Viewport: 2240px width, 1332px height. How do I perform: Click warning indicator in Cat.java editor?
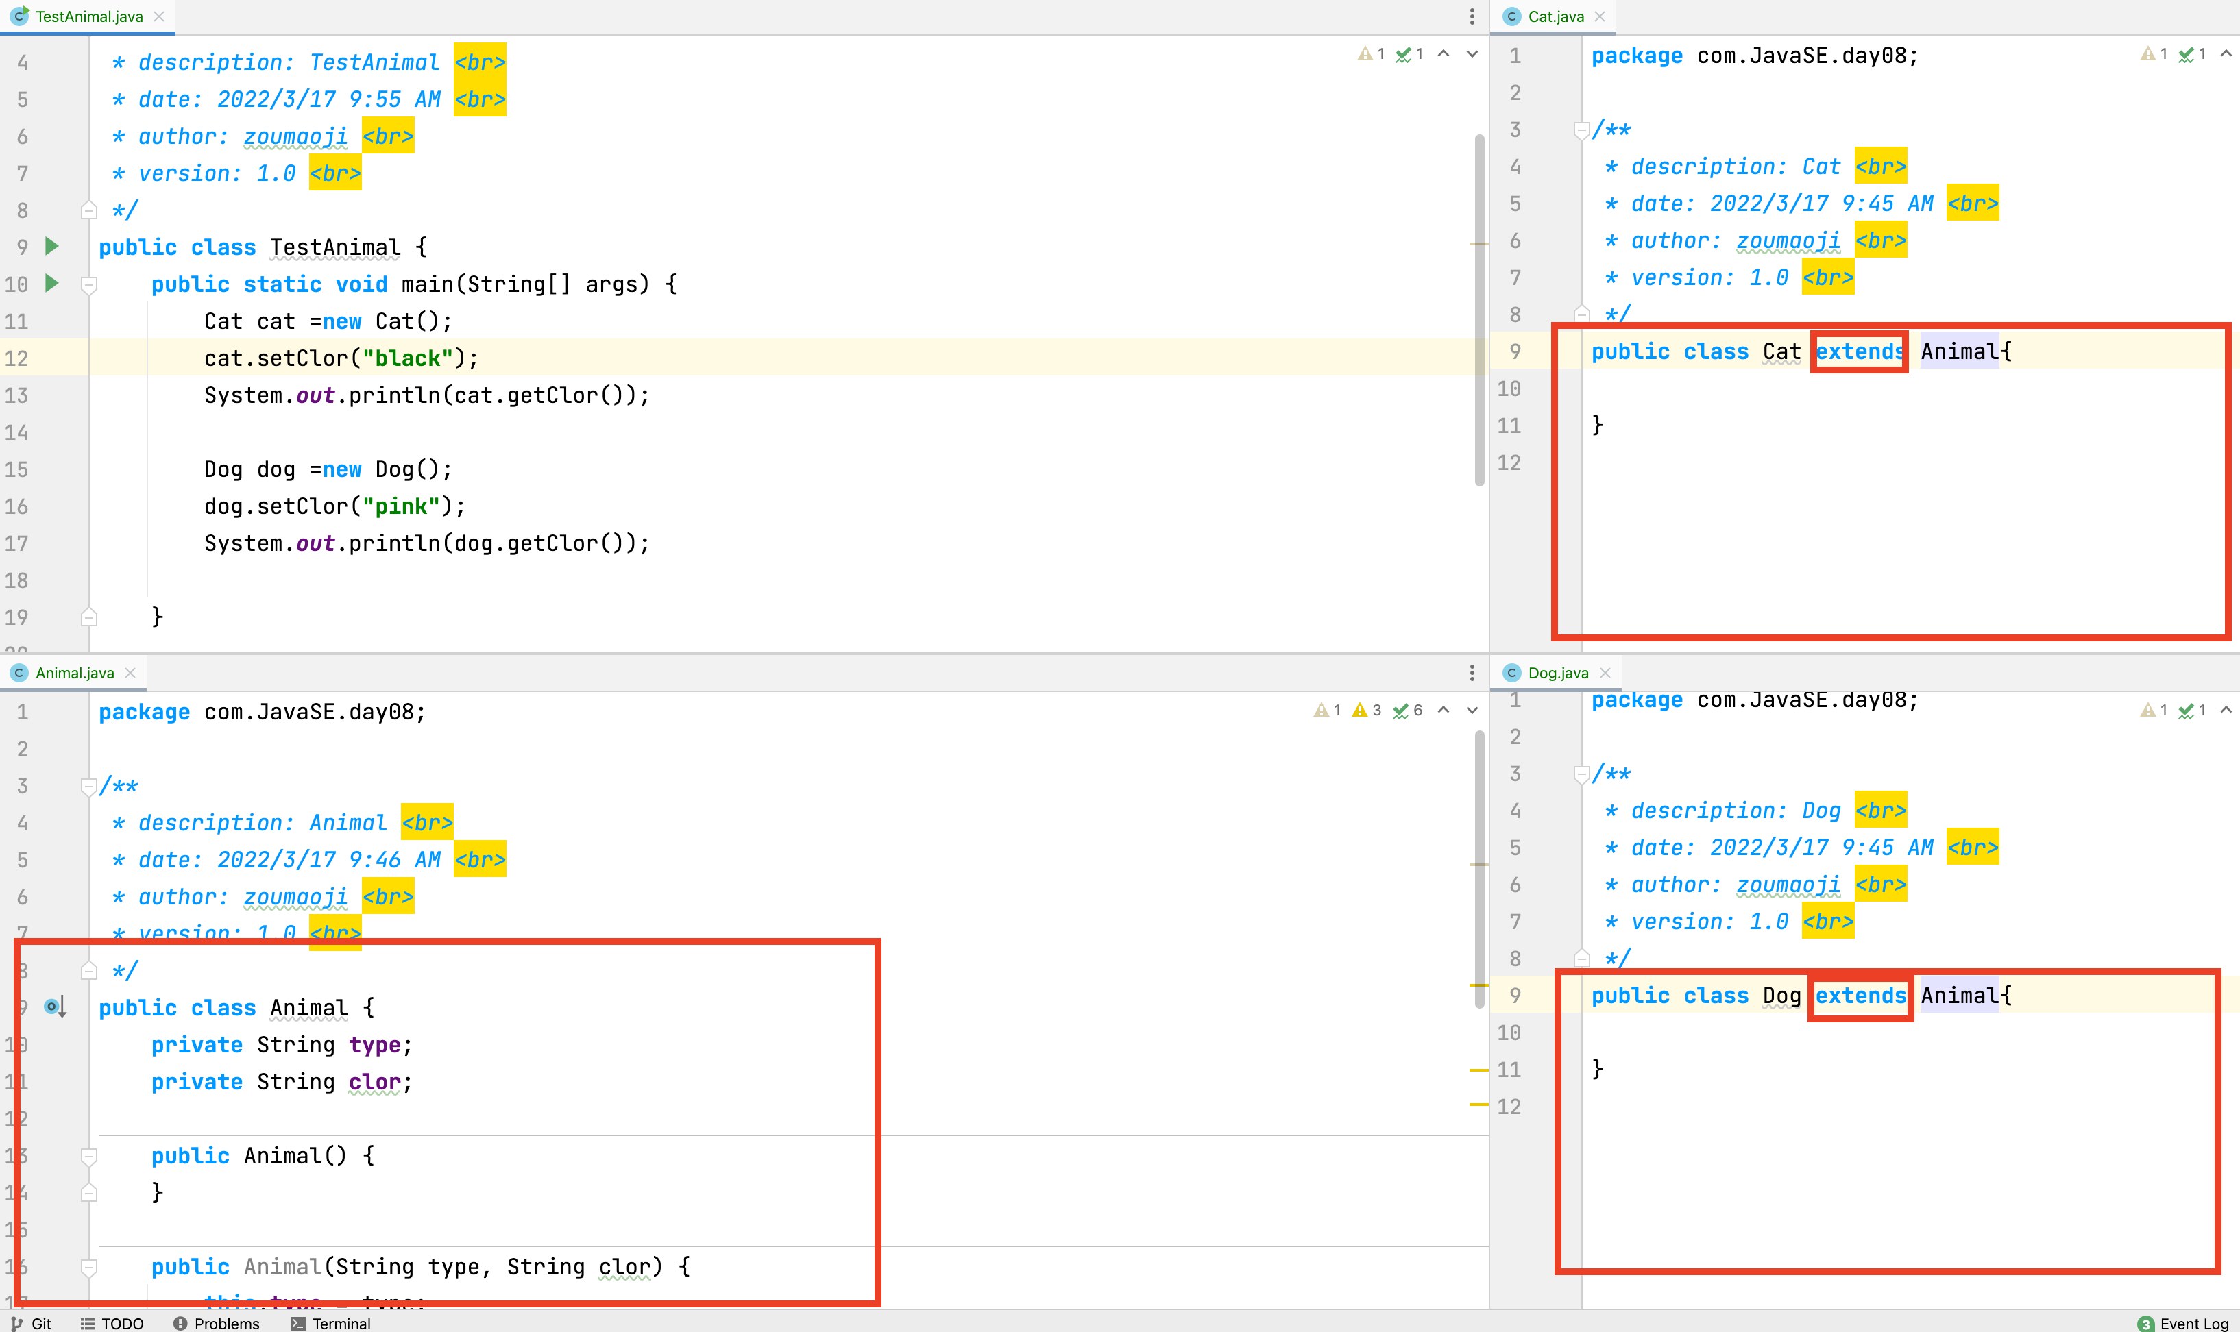coord(2153,54)
